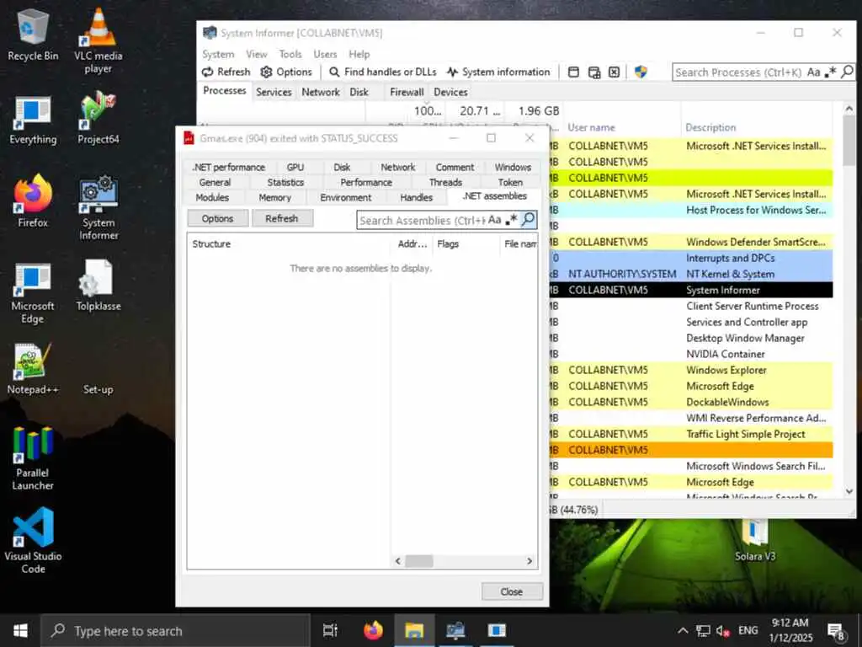Click Refresh in System Informer toolbar
This screenshot has width=862, height=647.
(226, 72)
